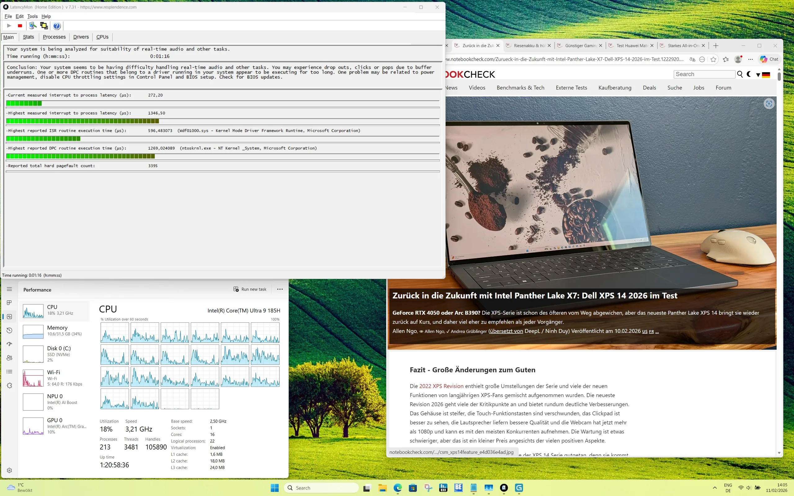Click the Notebookcheck Search input field
This screenshot has width=794, height=496.
coord(704,74)
